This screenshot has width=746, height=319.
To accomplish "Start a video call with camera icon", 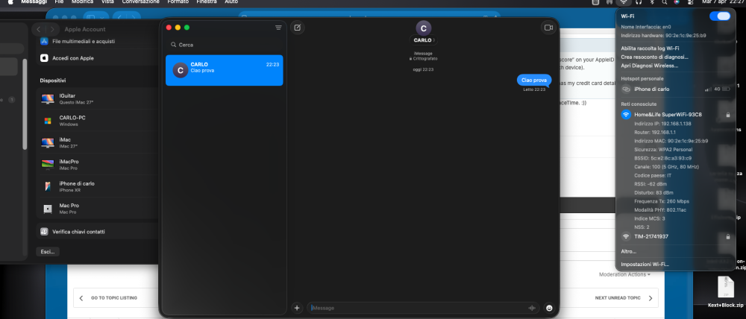I will tap(548, 28).
